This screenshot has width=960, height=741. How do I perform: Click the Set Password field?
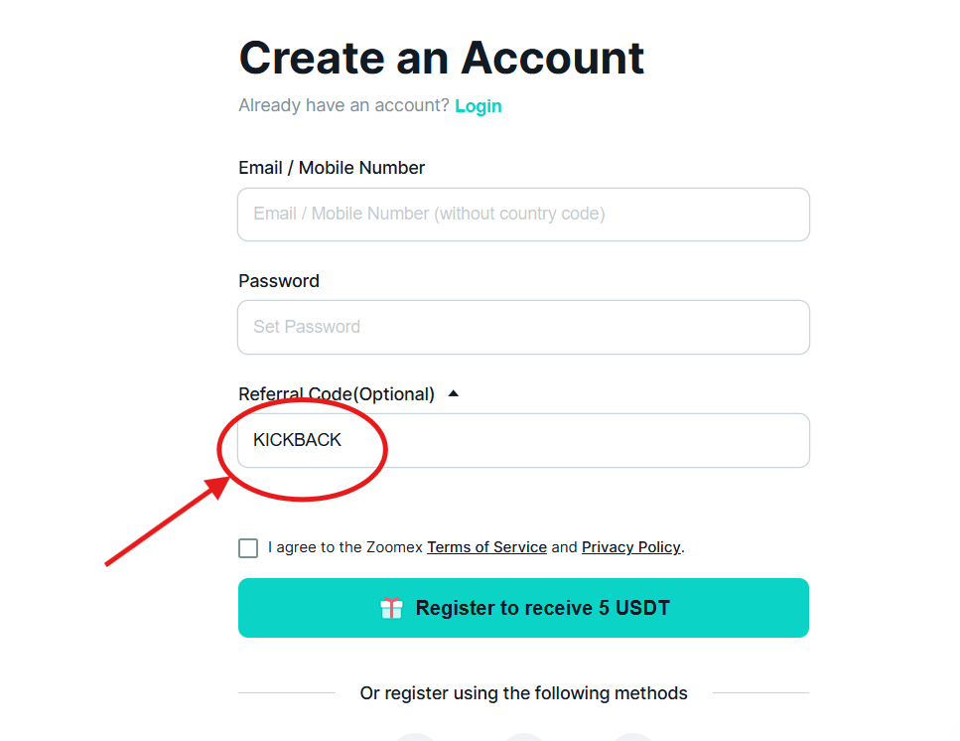(523, 327)
